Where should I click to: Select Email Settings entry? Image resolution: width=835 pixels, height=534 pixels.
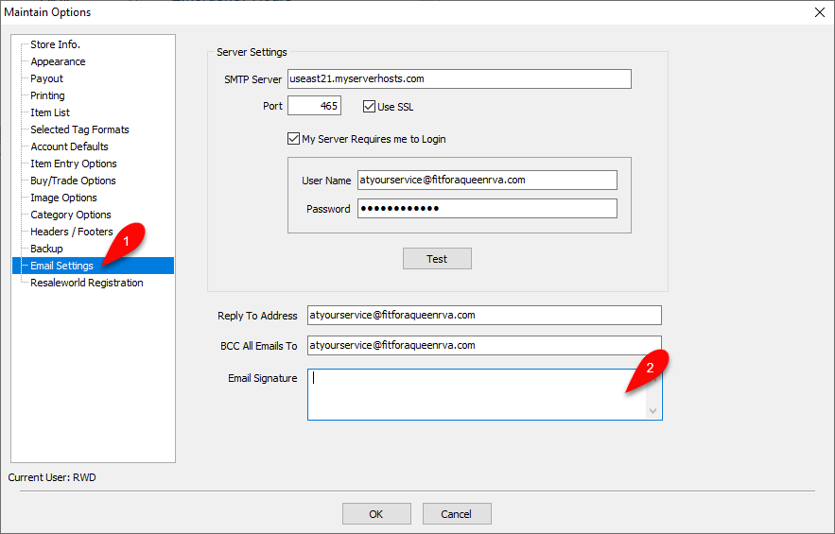[x=94, y=266]
